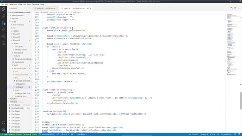242x136 pixels.
Task: Open the Run and Debug view icon
Action: tap(3, 29)
